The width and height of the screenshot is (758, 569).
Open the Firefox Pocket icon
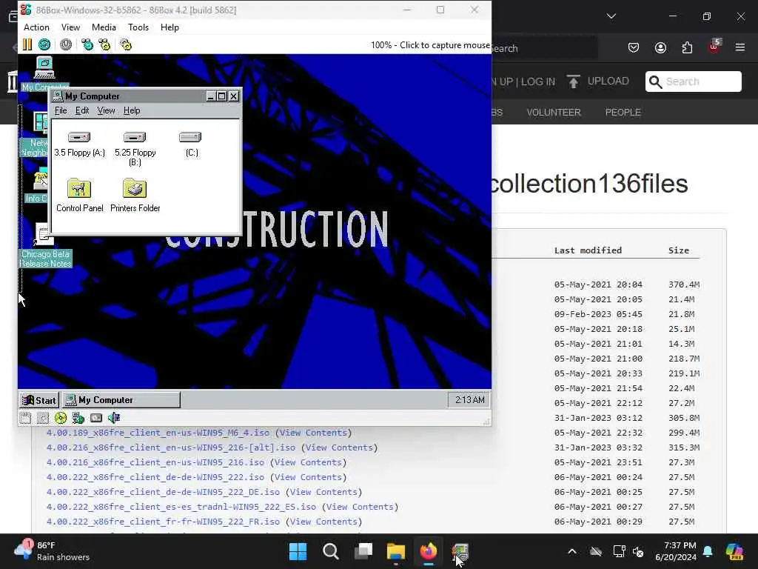coord(634,47)
